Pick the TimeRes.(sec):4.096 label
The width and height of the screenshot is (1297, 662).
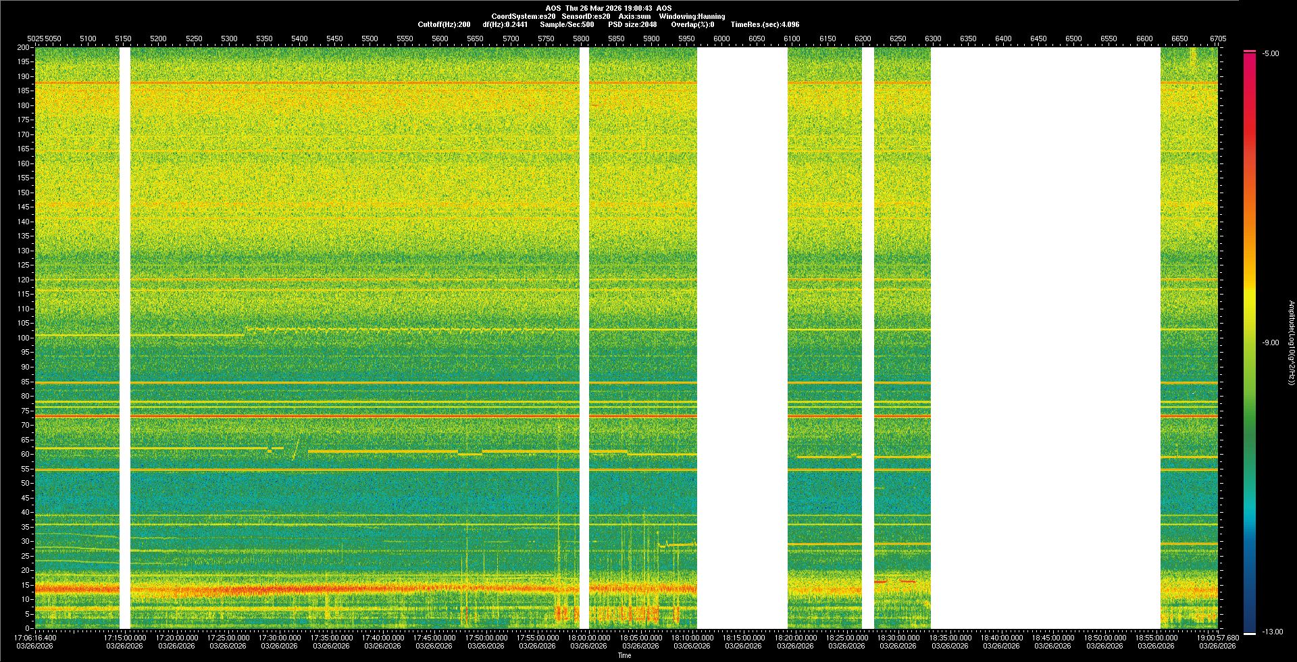[765, 24]
